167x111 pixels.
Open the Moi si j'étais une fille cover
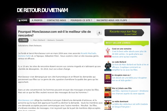(x=108, y=92)
